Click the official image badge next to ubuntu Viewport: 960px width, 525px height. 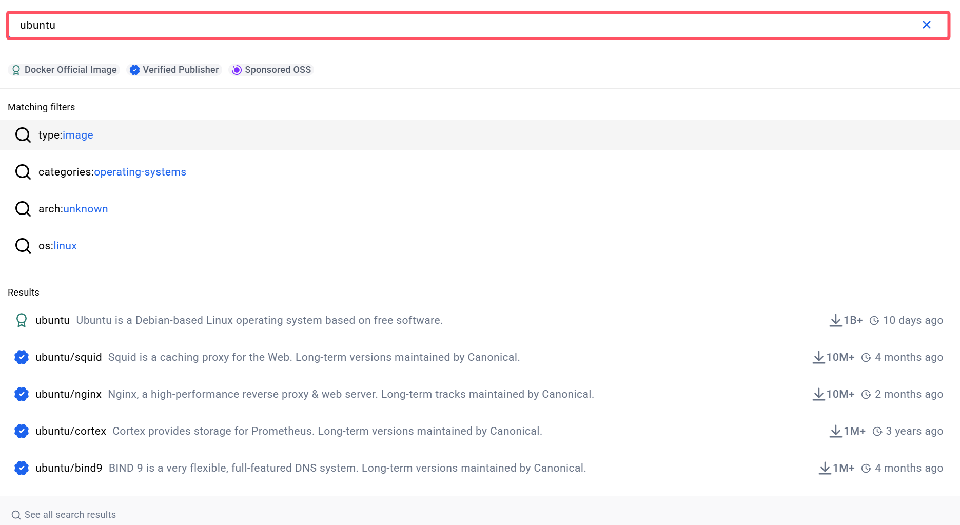22,320
